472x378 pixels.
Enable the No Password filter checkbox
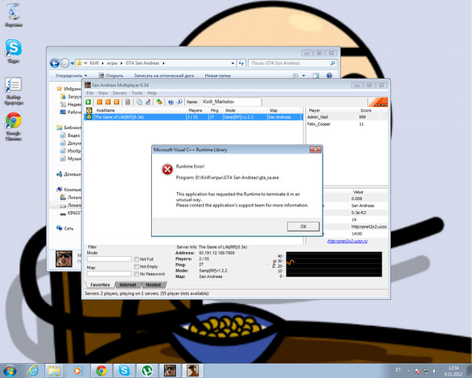click(136, 274)
